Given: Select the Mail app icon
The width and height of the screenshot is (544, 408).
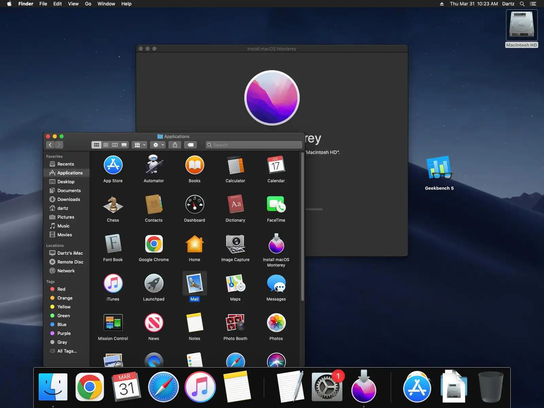Looking at the screenshot, I should (194, 284).
